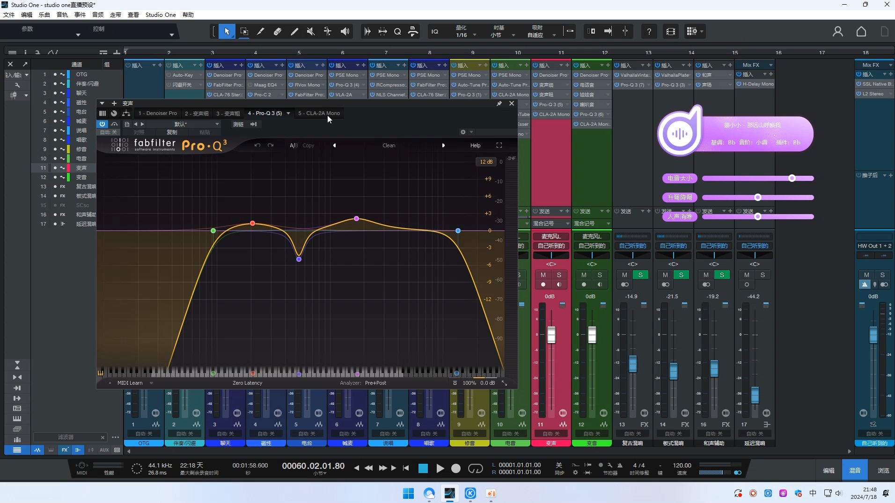
Task: Click the record button in transport
Action: point(456,468)
